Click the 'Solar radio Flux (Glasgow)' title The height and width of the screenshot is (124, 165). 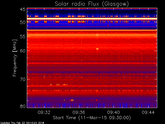click(x=92, y=4)
